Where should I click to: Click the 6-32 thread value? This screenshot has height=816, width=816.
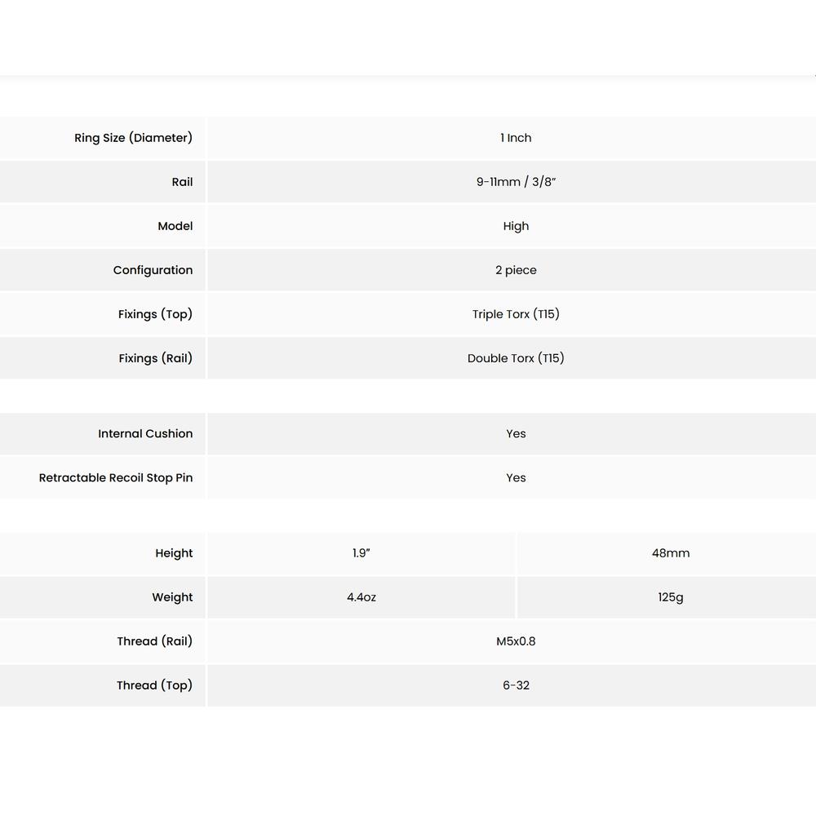pyautogui.click(x=516, y=685)
